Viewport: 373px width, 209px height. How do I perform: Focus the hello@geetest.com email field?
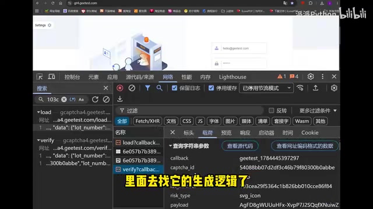(x=240, y=48)
